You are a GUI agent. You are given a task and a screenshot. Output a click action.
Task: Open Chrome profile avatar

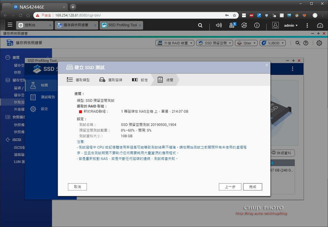(x=315, y=15)
